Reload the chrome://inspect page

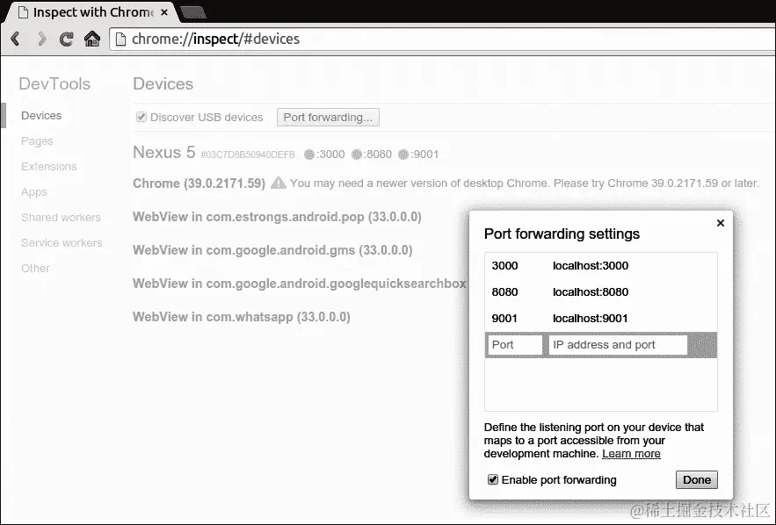(66, 39)
